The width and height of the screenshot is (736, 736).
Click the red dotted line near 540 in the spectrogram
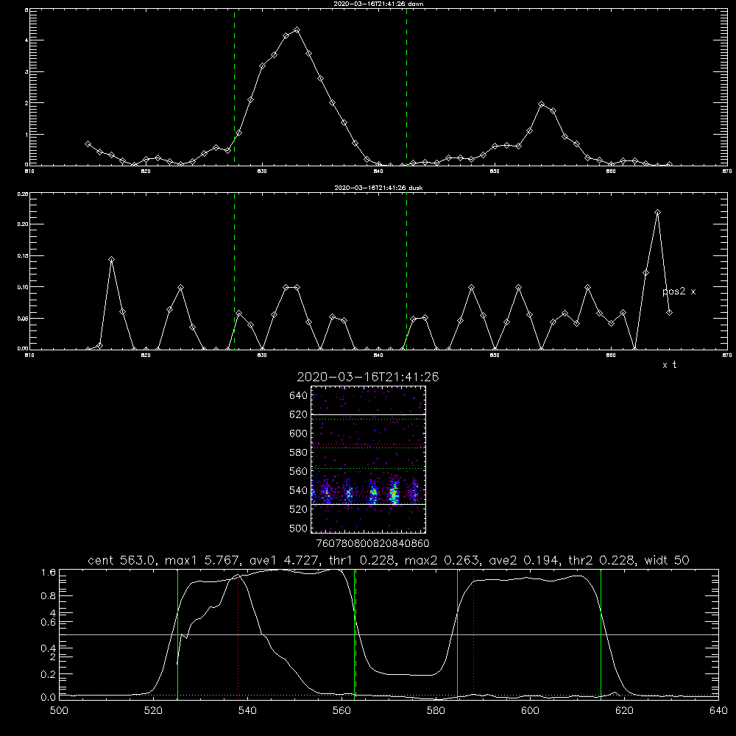click(x=368, y=492)
